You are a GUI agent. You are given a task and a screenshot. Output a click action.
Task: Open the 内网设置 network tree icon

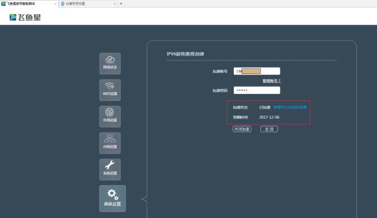pyautogui.click(x=110, y=143)
